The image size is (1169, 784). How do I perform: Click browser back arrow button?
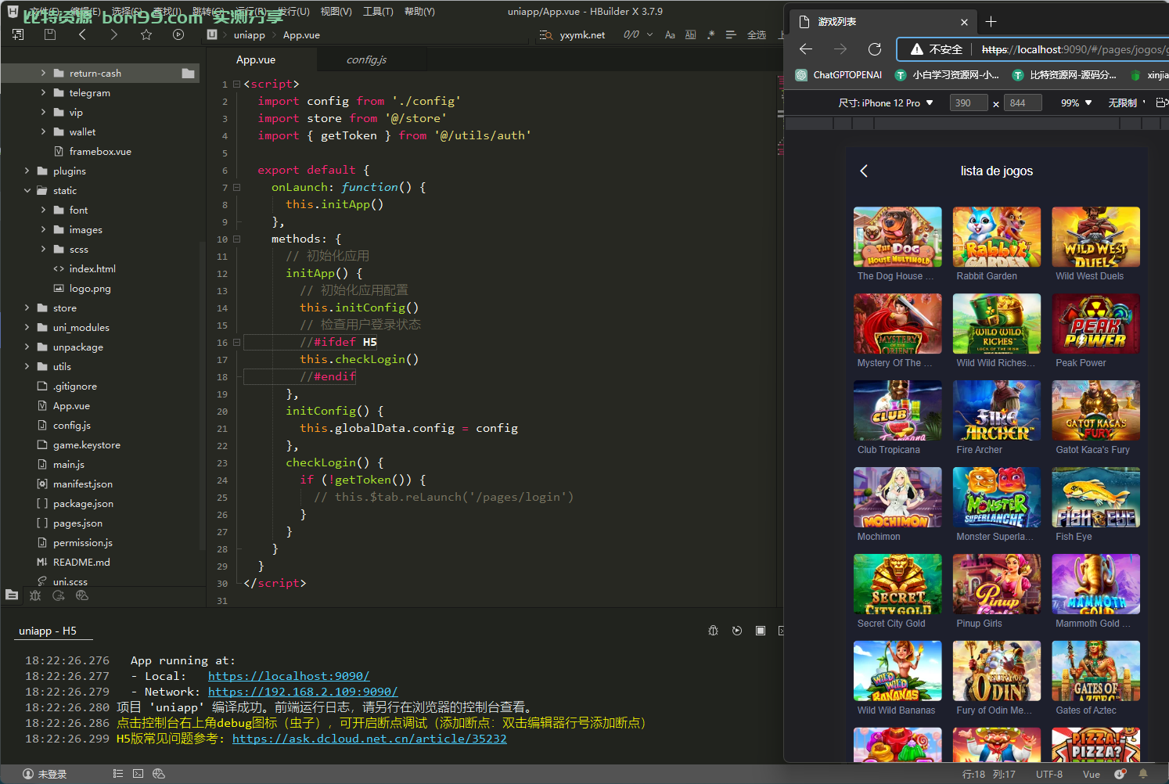[x=806, y=49]
